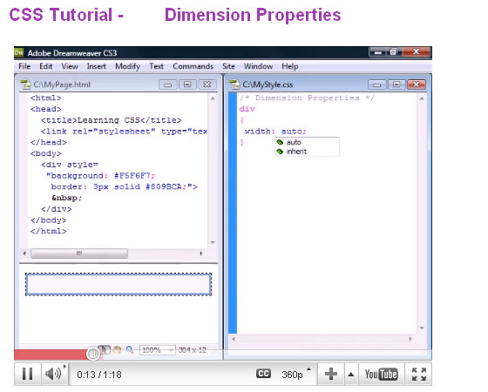
Task: Maximize the MyPage.html document window
Action: click(187, 84)
